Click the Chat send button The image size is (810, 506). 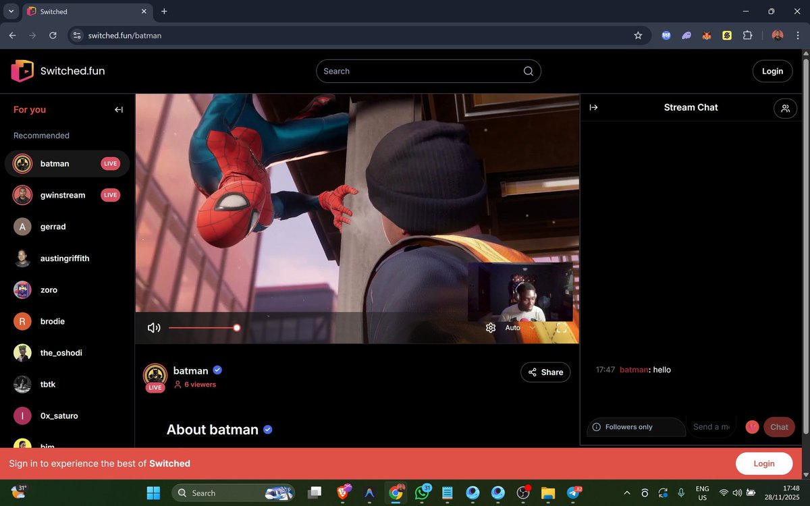point(779,427)
